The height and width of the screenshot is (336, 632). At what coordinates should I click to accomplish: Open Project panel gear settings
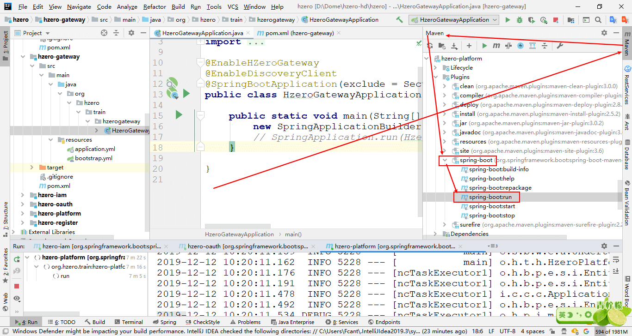[x=131, y=33]
